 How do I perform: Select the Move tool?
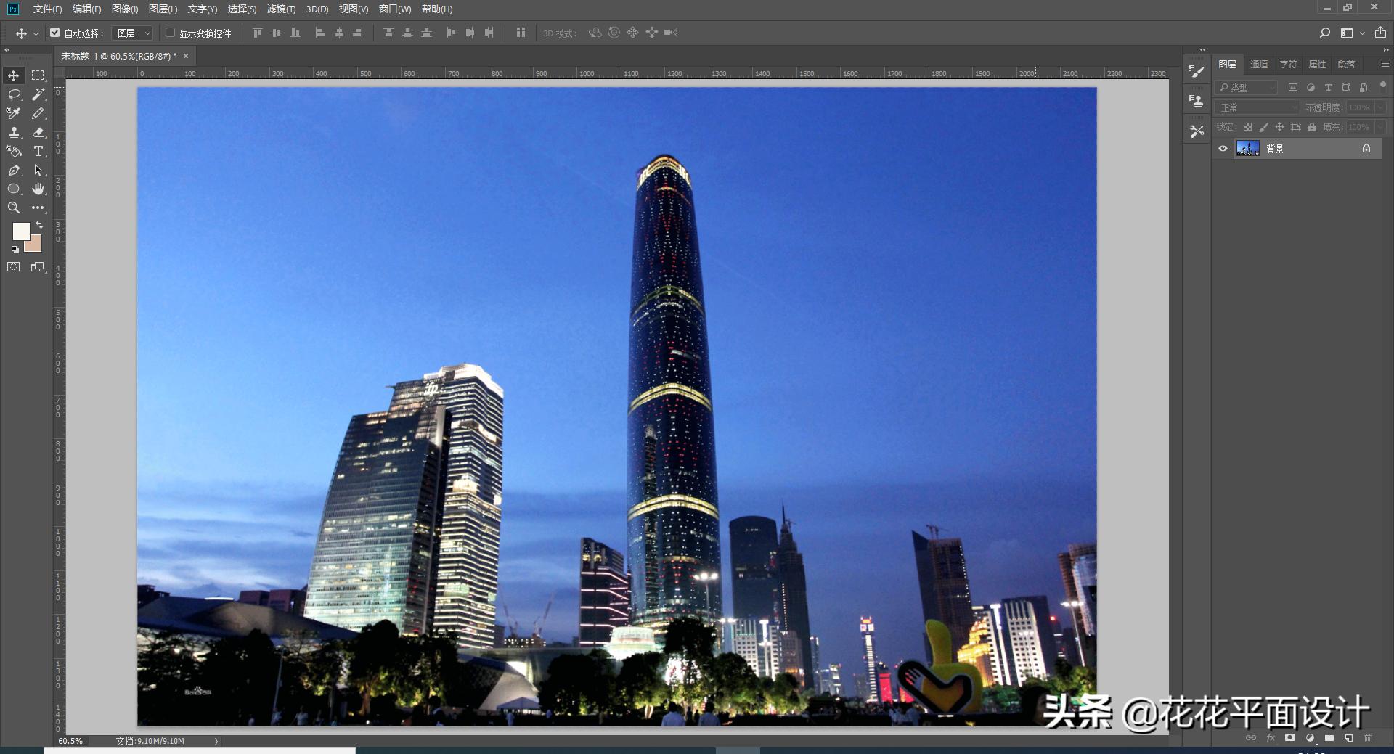(13, 75)
